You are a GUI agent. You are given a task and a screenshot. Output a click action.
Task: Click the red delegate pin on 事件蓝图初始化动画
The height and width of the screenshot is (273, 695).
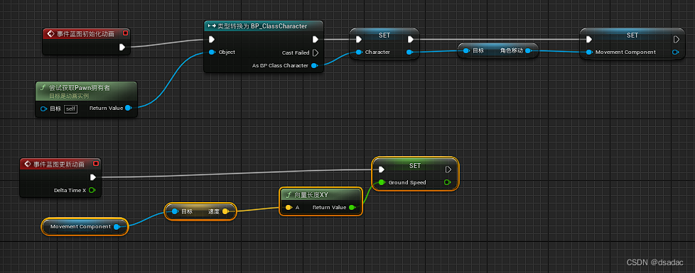(x=126, y=33)
